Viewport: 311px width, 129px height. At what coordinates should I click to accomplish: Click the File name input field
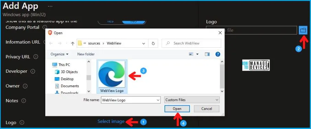(x=130, y=100)
